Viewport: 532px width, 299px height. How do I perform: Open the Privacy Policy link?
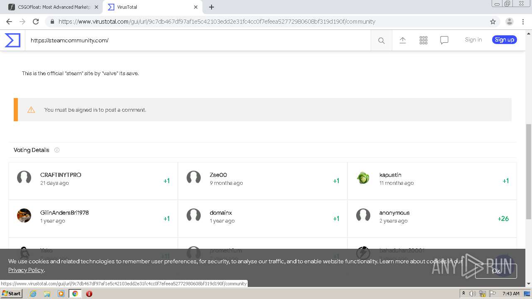click(26, 270)
